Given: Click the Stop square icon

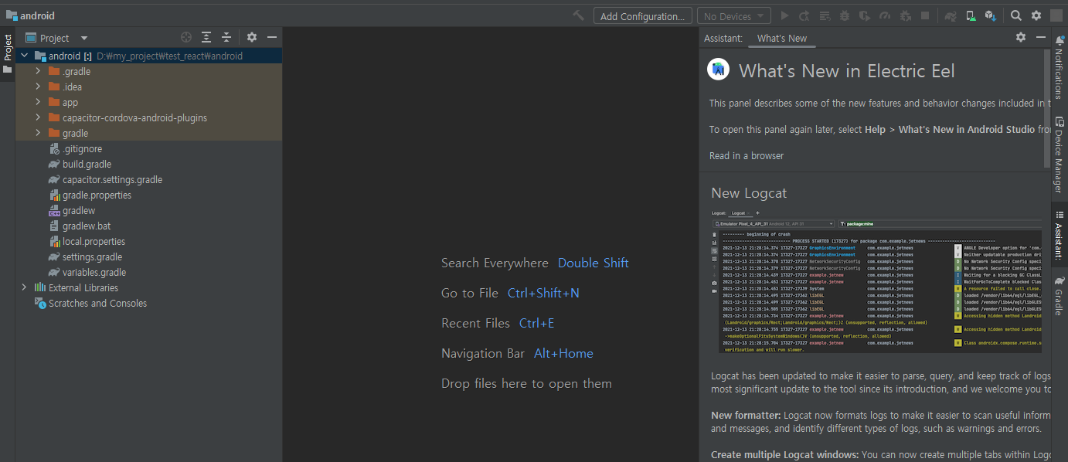Looking at the screenshot, I should click(x=925, y=15).
